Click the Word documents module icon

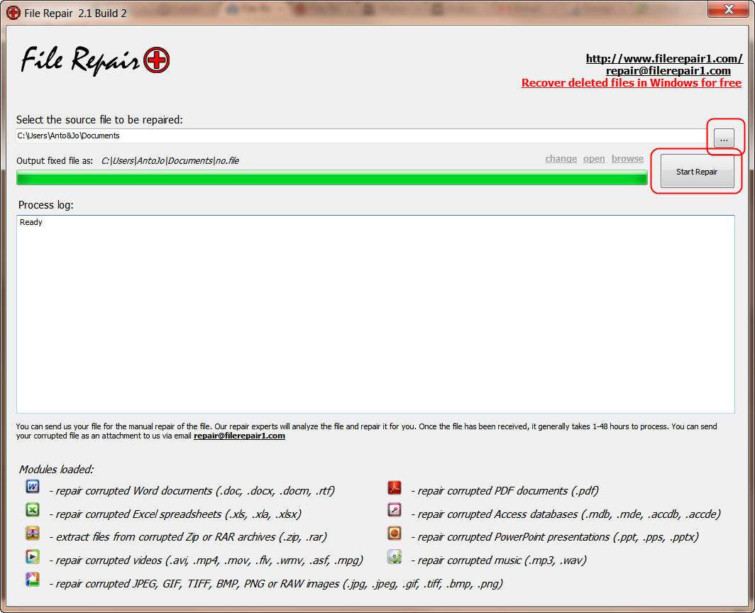click(x=32, y=487)
